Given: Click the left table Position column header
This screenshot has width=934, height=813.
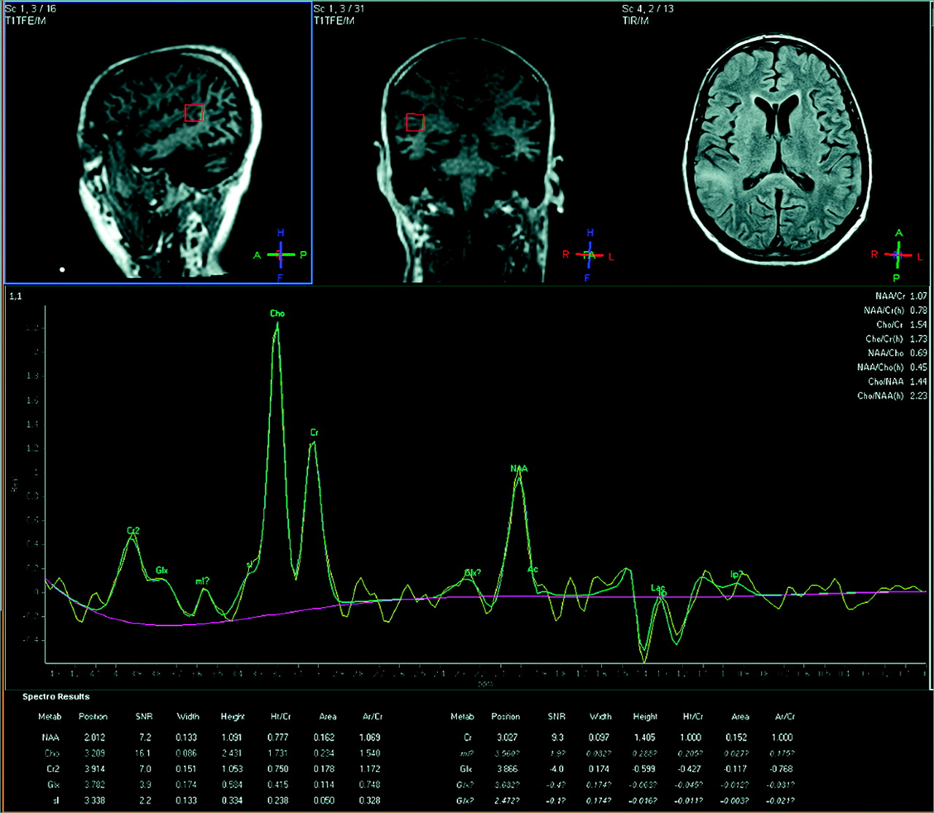Looking at the screenshot, I should pyautogui.click(x=93, y=717).
